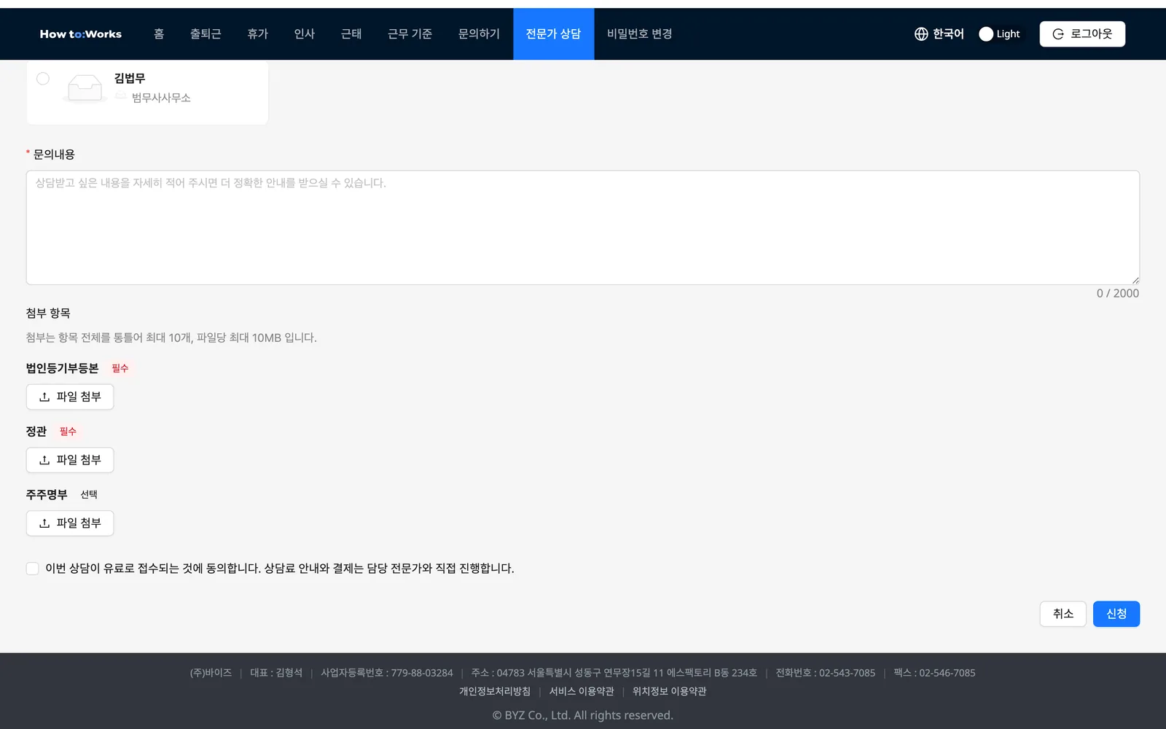Open the 위치정보 이용약관 footer link
The width and height of the screenshot is (1166, 729).
[x=670, y=692]
